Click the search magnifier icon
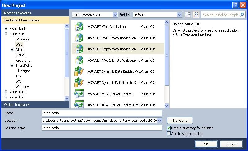The height and width of the screenshot is (151, 248). tap(242, 15)
